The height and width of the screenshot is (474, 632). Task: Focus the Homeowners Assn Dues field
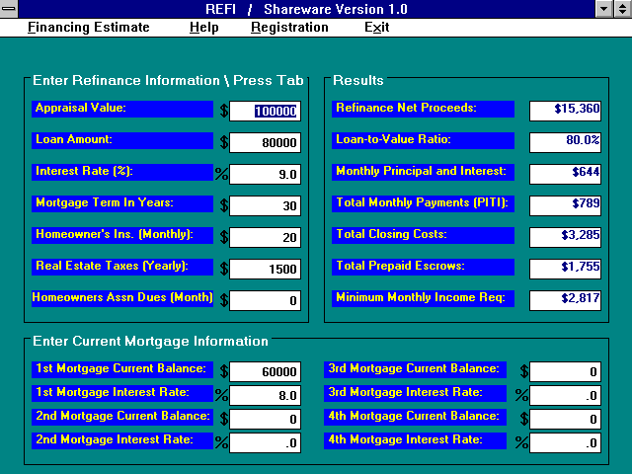tap(265, 301)
